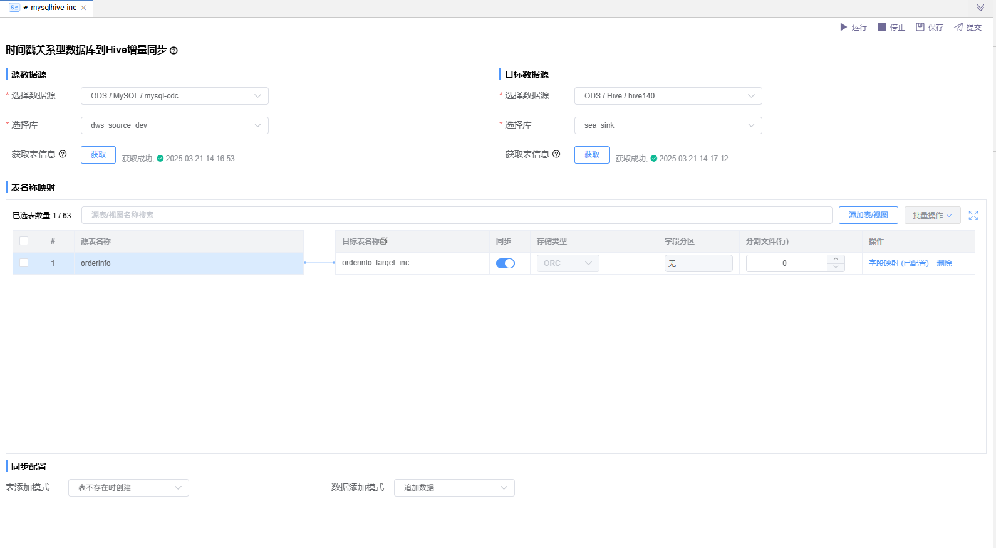Click the Run (运行) play icon
Image resolution: width=996 pixels, height=548 pixels.
tap(843, 27)
